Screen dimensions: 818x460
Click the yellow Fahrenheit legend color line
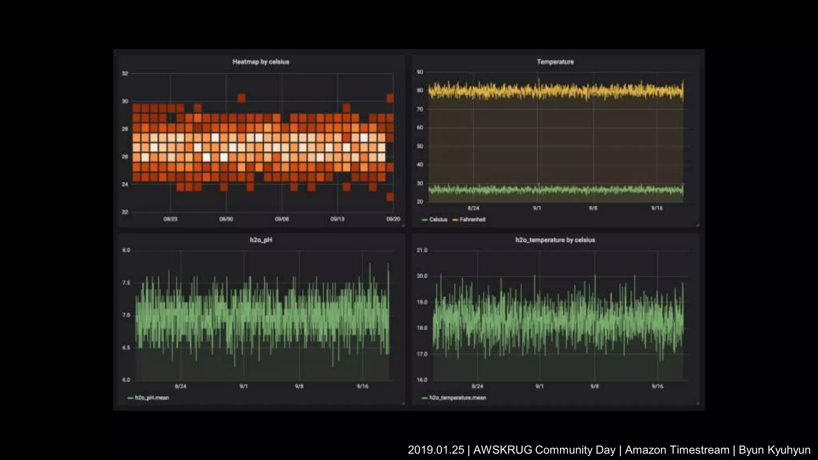pyautogui.click(x=455, y=220)
